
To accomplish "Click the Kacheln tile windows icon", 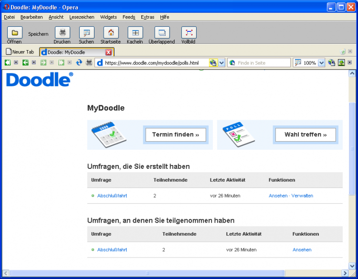I will click(135, 32).
